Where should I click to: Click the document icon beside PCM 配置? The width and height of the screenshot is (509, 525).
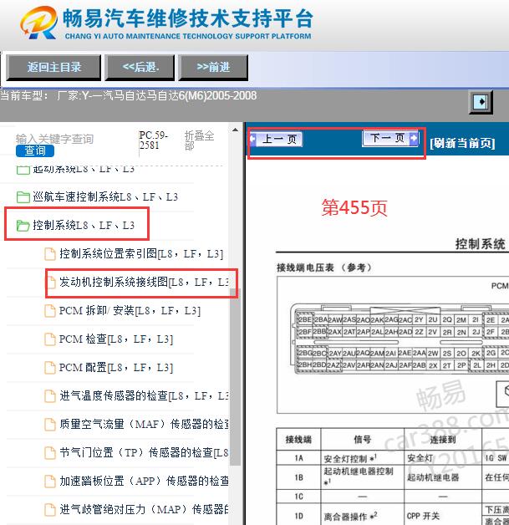click(x=50, y=368)
